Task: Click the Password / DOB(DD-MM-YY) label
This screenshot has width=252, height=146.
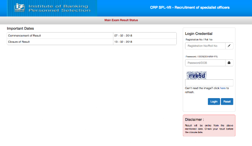Action: point(202,57)
